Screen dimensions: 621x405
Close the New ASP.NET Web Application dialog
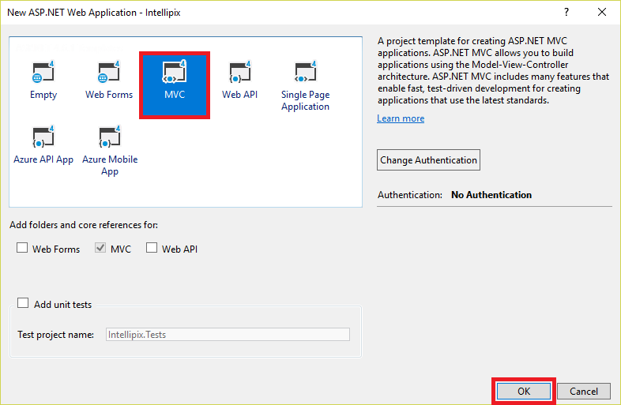pos(602,13)
